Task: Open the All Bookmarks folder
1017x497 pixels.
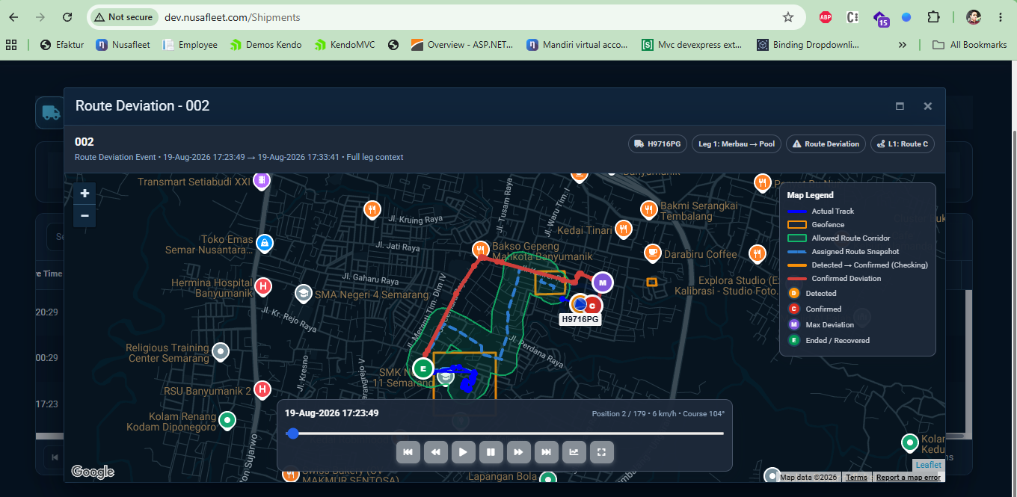Action: pos(970,45)
